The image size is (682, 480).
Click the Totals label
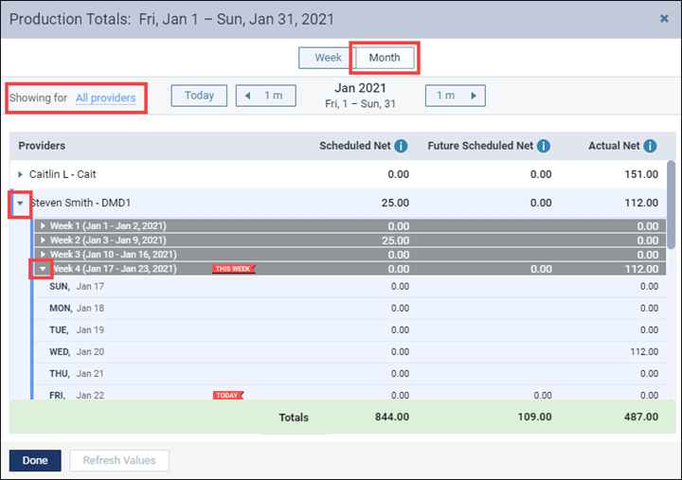point(294,418)
